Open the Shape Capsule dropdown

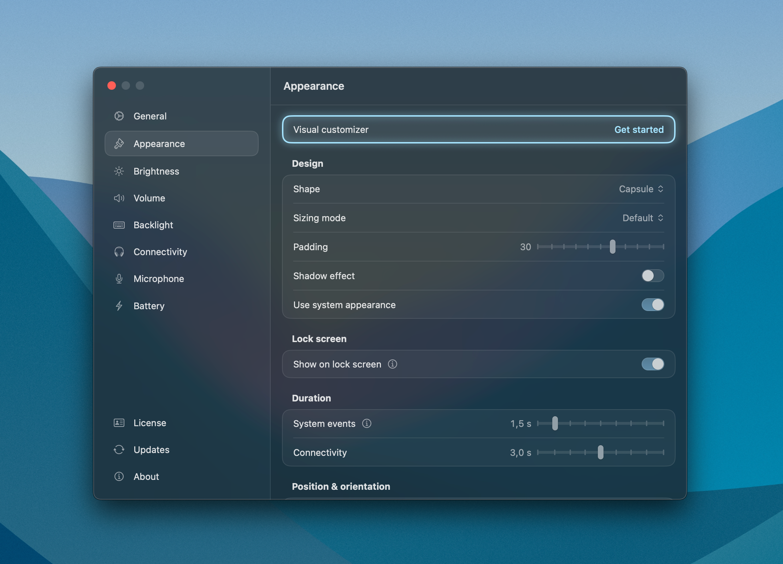pyautogui.click(x=641, y=189)
